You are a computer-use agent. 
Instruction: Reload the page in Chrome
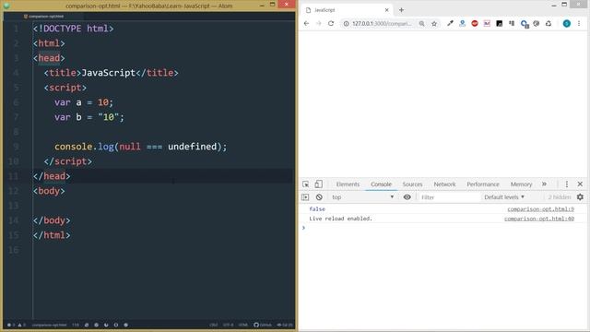(x=331, y=23)
